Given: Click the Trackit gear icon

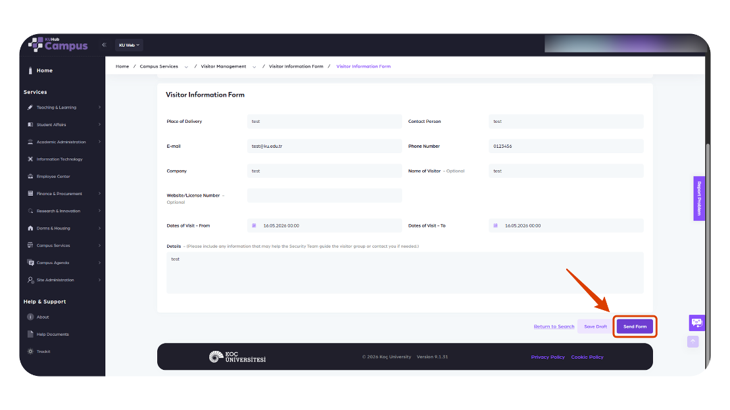Looking at the screenshot, I should 30,352.
